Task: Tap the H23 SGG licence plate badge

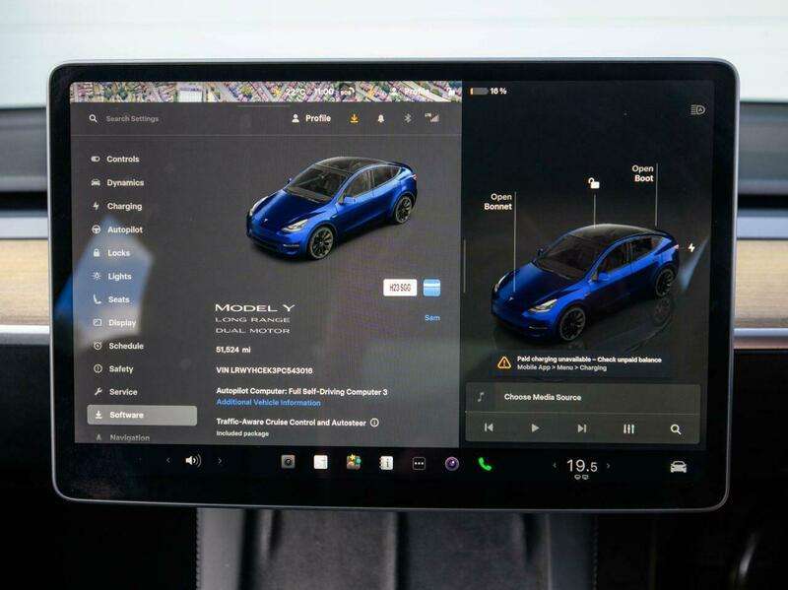Action: point(400,288)
